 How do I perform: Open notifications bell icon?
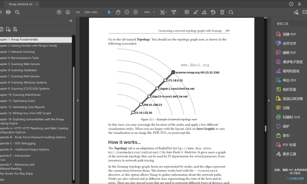299,4
